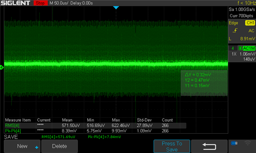256x153 pixels.
Task: Click the ΔY = 0.32mV cursor readout
Action: pos(198,75)
